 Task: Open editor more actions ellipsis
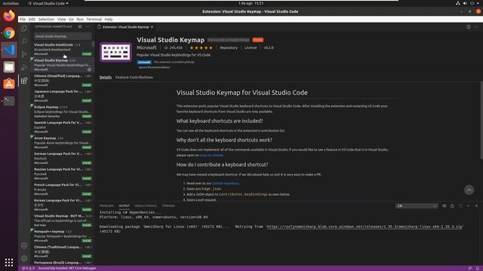tap(476, 27)
